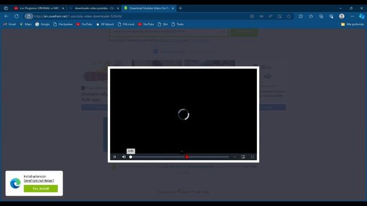This screenshot has width=367, height=206.
Task: Add page to favorites star
Action: tap(289, 17)
